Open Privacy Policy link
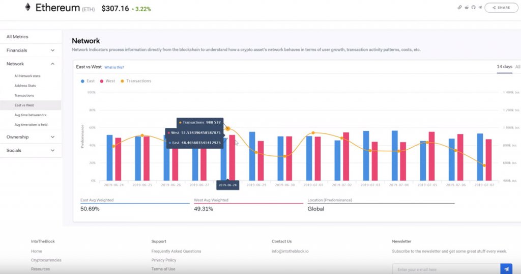 click(164, 260)
